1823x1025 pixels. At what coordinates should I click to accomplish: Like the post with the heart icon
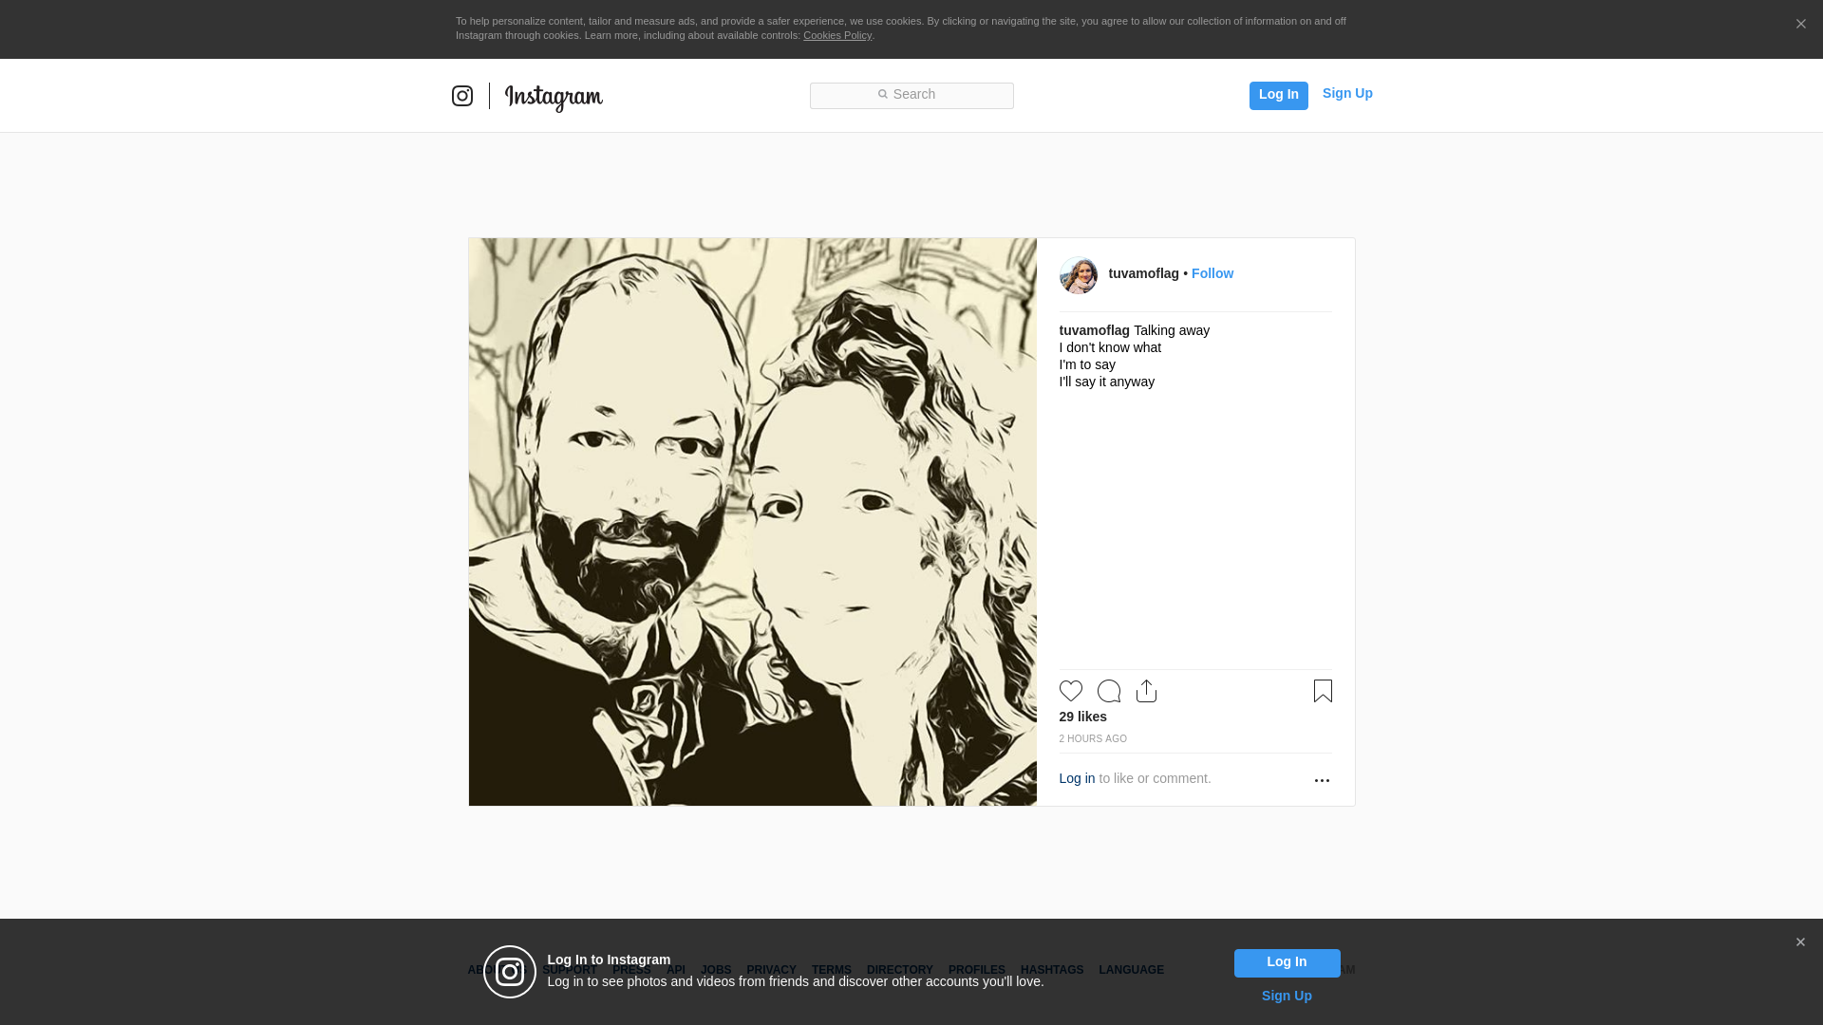pos(1071,691)
